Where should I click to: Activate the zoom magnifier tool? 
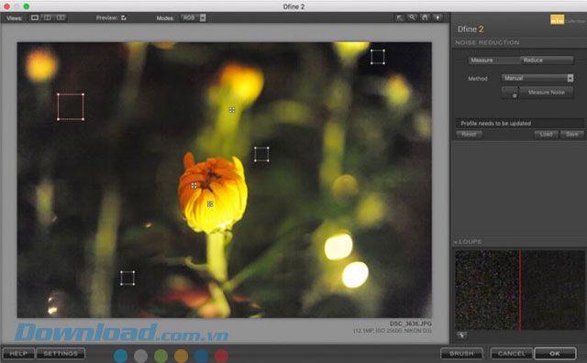coord(412,17)
